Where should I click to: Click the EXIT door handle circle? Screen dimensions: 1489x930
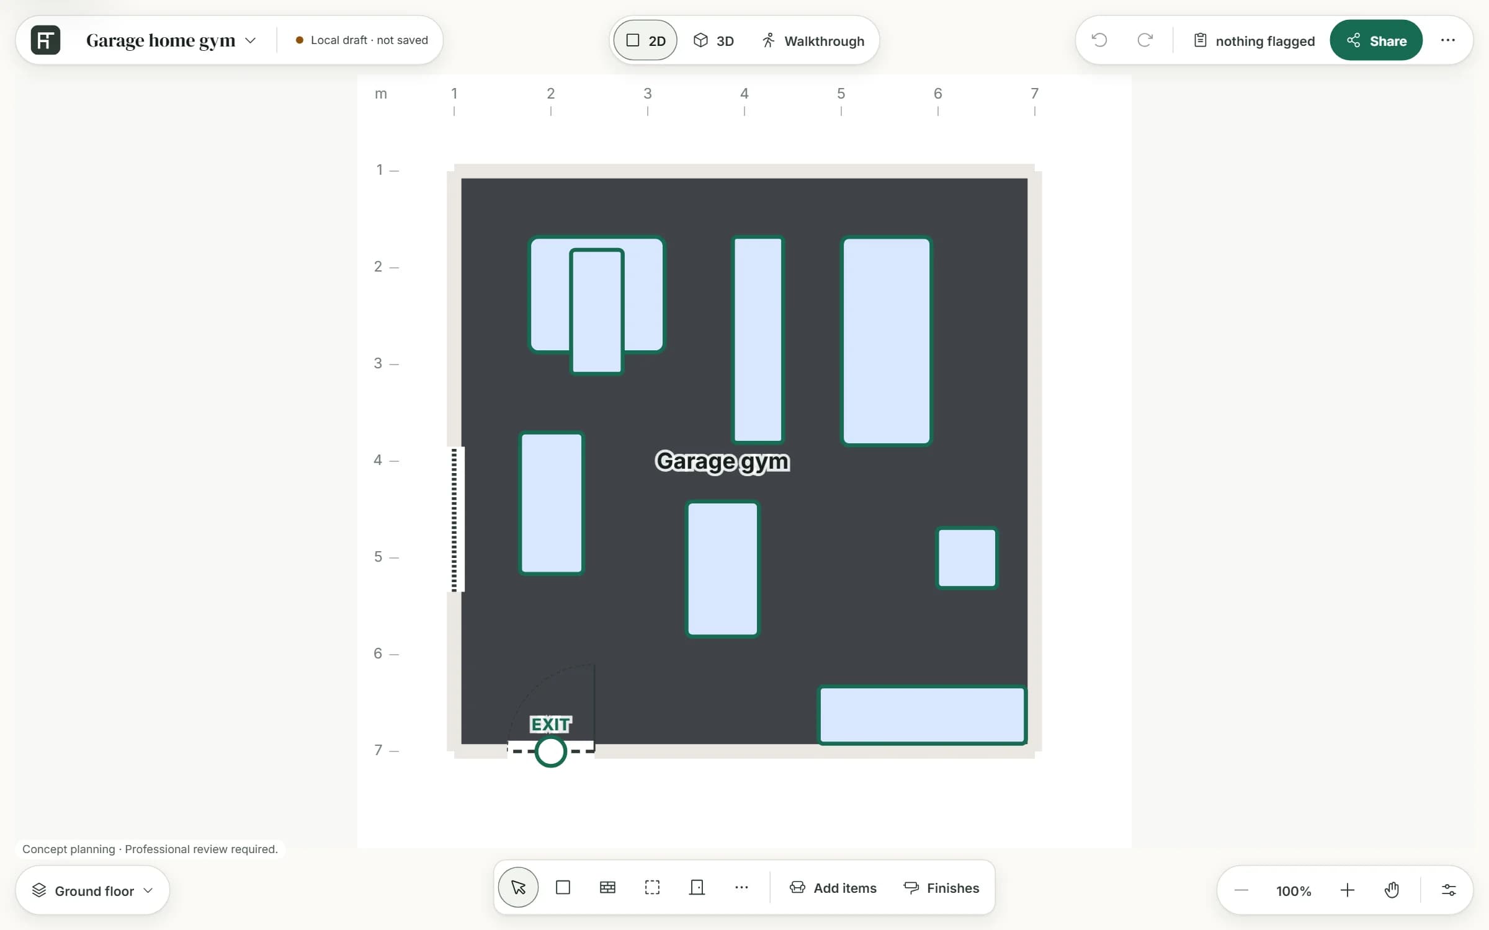(x=550, y=751)
